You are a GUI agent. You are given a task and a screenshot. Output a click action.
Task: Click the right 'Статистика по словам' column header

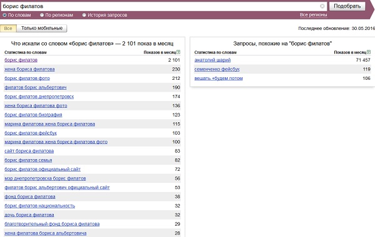tap(216, 52)
